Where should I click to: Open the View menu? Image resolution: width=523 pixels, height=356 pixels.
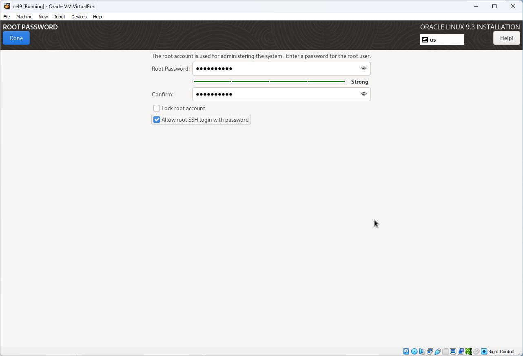click(x=43, y=17)
